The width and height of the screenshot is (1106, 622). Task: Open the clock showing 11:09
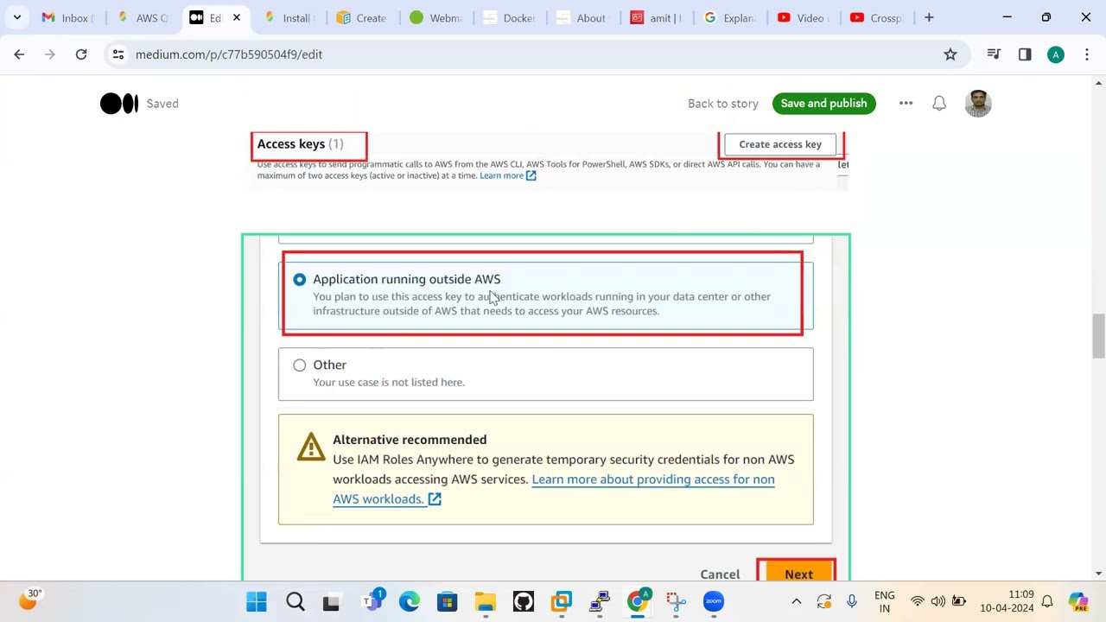tap(1007, 601)
